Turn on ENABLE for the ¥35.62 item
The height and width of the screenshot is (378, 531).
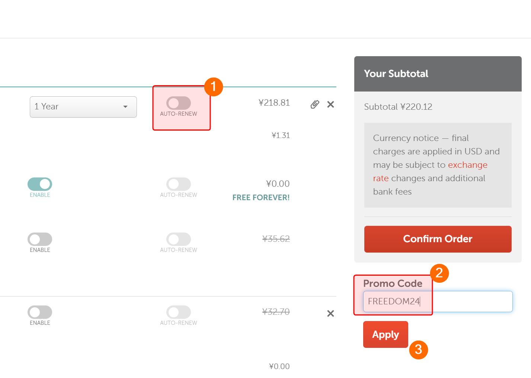(40, 239)
